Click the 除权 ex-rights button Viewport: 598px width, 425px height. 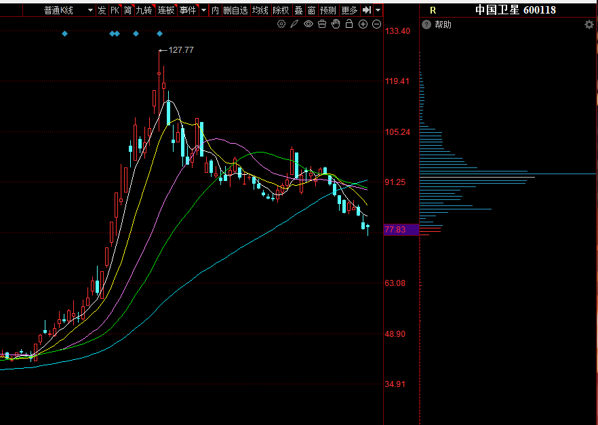point(281,10)
